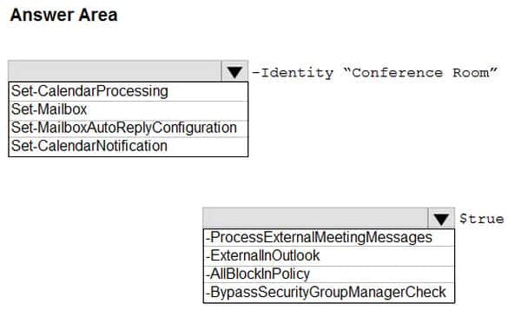Click the empty parameter combo box field
The height and width of the screenshot is (330, 521).
pos(316,219)
